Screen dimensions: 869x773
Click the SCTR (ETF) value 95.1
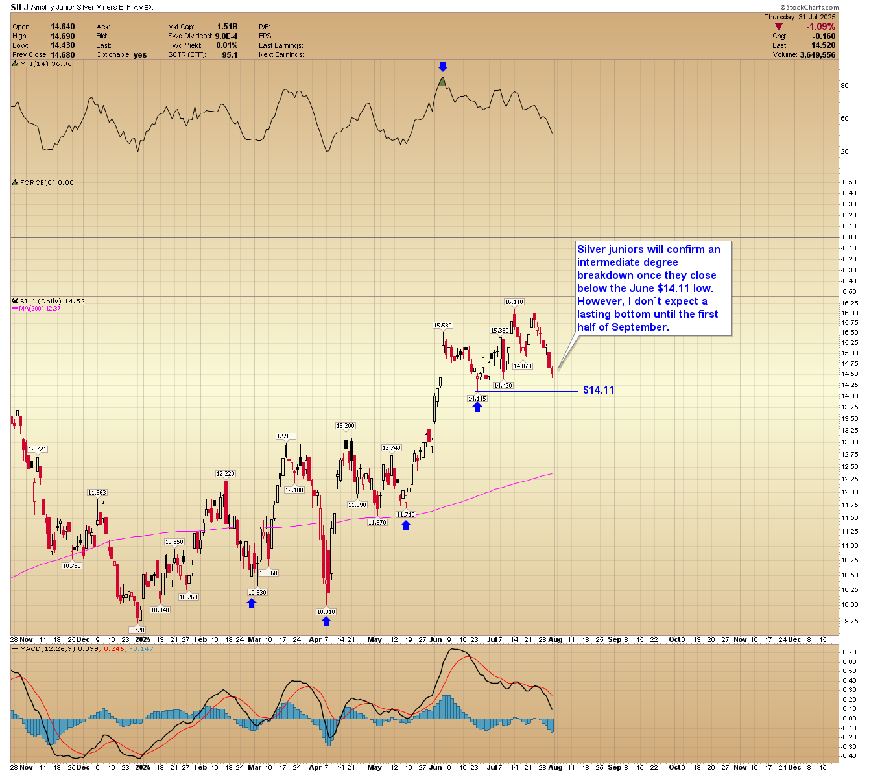230,55
